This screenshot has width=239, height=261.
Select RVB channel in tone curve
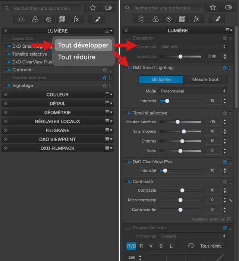click(x=131, y=246)
